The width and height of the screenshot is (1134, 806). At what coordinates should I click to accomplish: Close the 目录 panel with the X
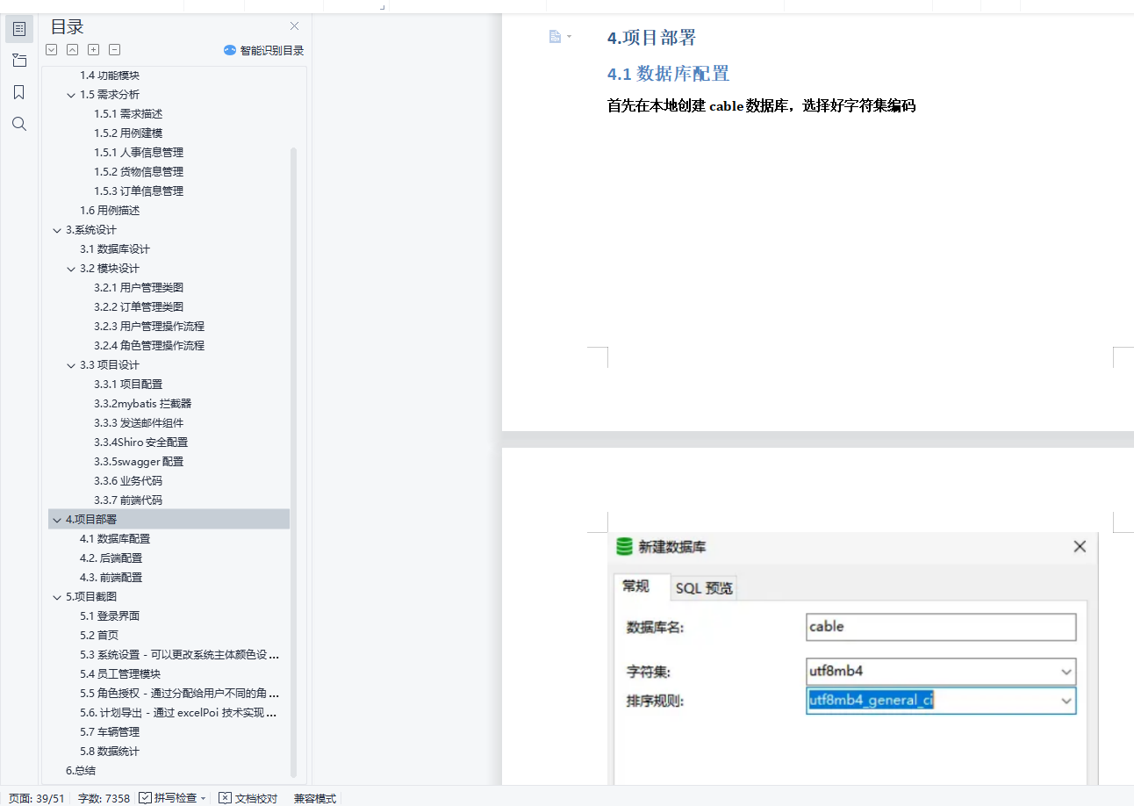(294, 26)
